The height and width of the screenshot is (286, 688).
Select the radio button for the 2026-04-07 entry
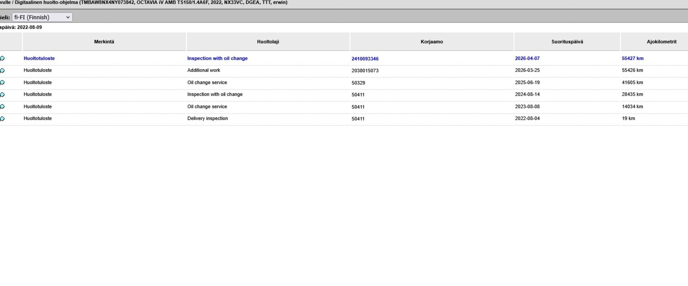(3, 58)
